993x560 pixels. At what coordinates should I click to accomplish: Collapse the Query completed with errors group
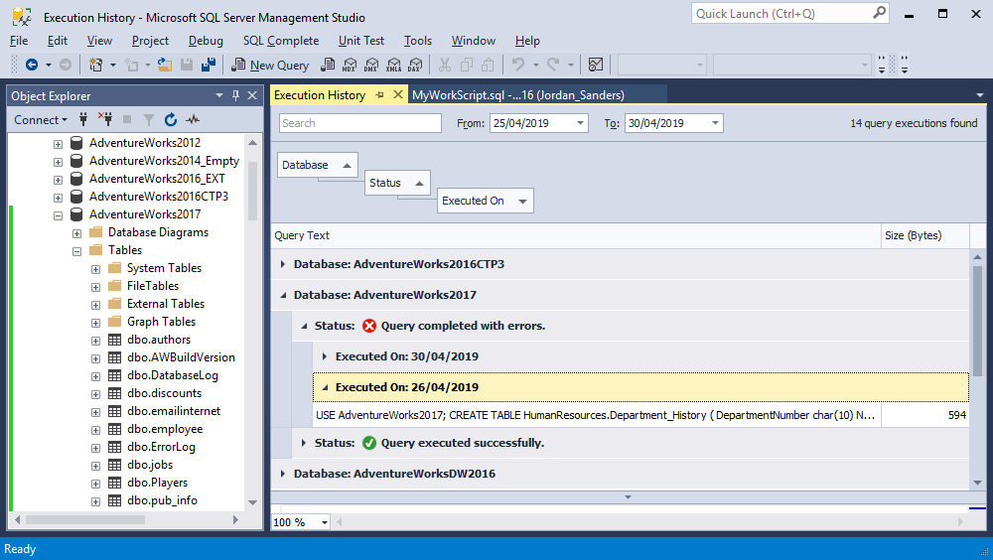[x=304, y=326]
